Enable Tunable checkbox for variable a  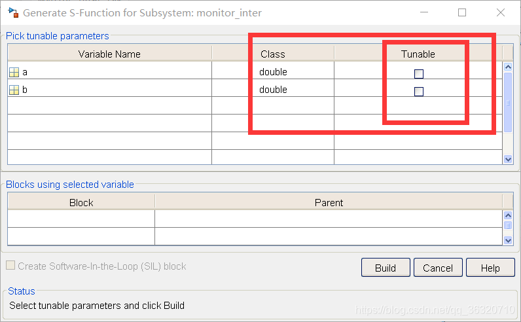pyautogui.click(x=419, y=74)
